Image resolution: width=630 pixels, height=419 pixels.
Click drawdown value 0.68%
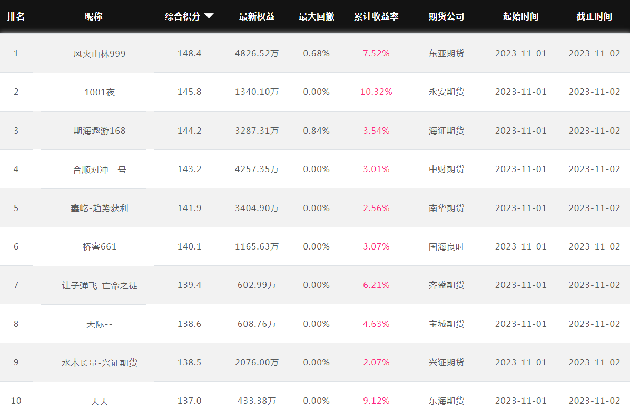pyautogui.click(x=316, y=53)
